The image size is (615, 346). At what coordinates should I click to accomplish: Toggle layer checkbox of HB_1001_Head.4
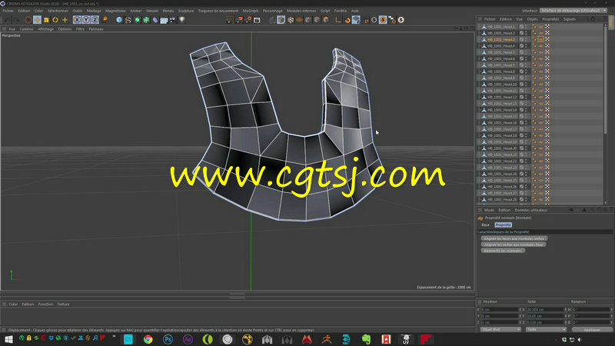(x=522, y=46)
